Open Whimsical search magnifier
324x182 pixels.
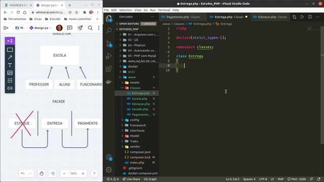(x=90, y=28)
